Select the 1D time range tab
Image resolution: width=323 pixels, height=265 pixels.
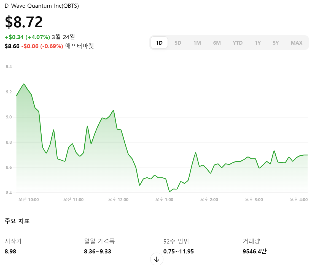coord(159,43)
